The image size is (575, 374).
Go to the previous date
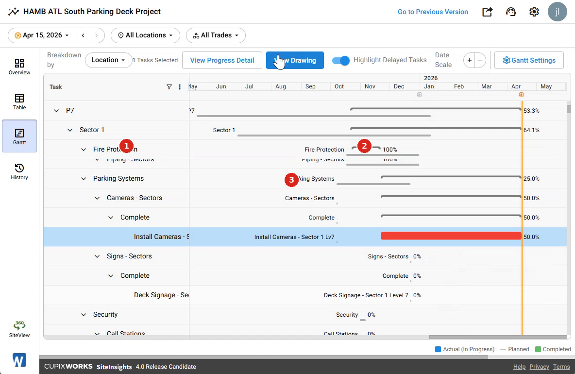coord(83,35)
